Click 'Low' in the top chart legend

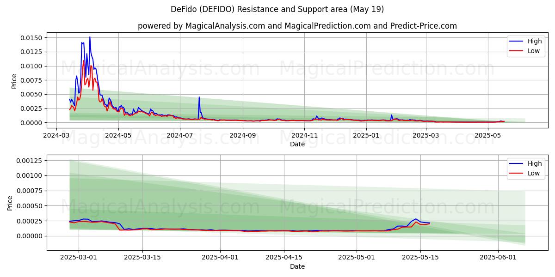coord(534,51)
